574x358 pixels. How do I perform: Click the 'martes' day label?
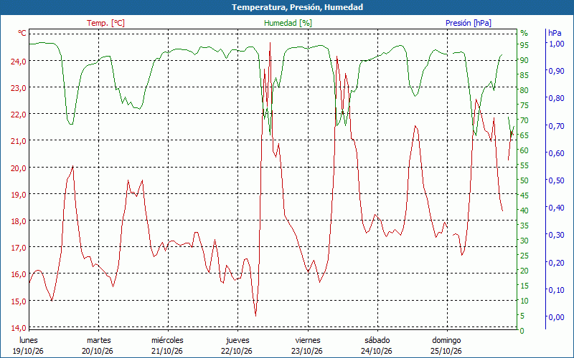[x=98, y=341]
